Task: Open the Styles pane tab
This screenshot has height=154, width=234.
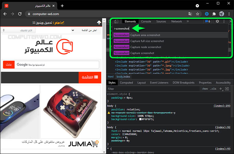Action: click(x=112, y=83)
